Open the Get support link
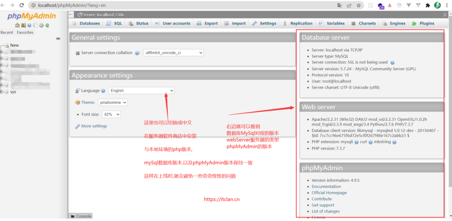 pos(323,205)
